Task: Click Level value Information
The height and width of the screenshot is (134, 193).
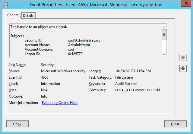Action: tap(50, 84)
